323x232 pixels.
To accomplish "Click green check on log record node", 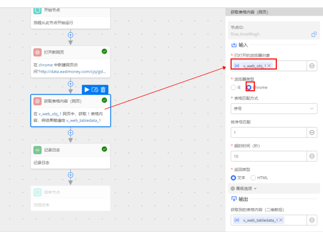I will pos(104,149).
